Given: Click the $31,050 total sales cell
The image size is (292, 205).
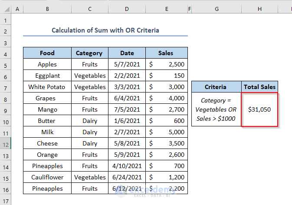Looking at the screenshot, I should pyautogui.click(x=259, y=109).
